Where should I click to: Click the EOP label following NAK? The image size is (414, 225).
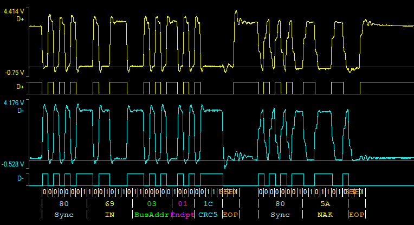[x=357, y=215]
